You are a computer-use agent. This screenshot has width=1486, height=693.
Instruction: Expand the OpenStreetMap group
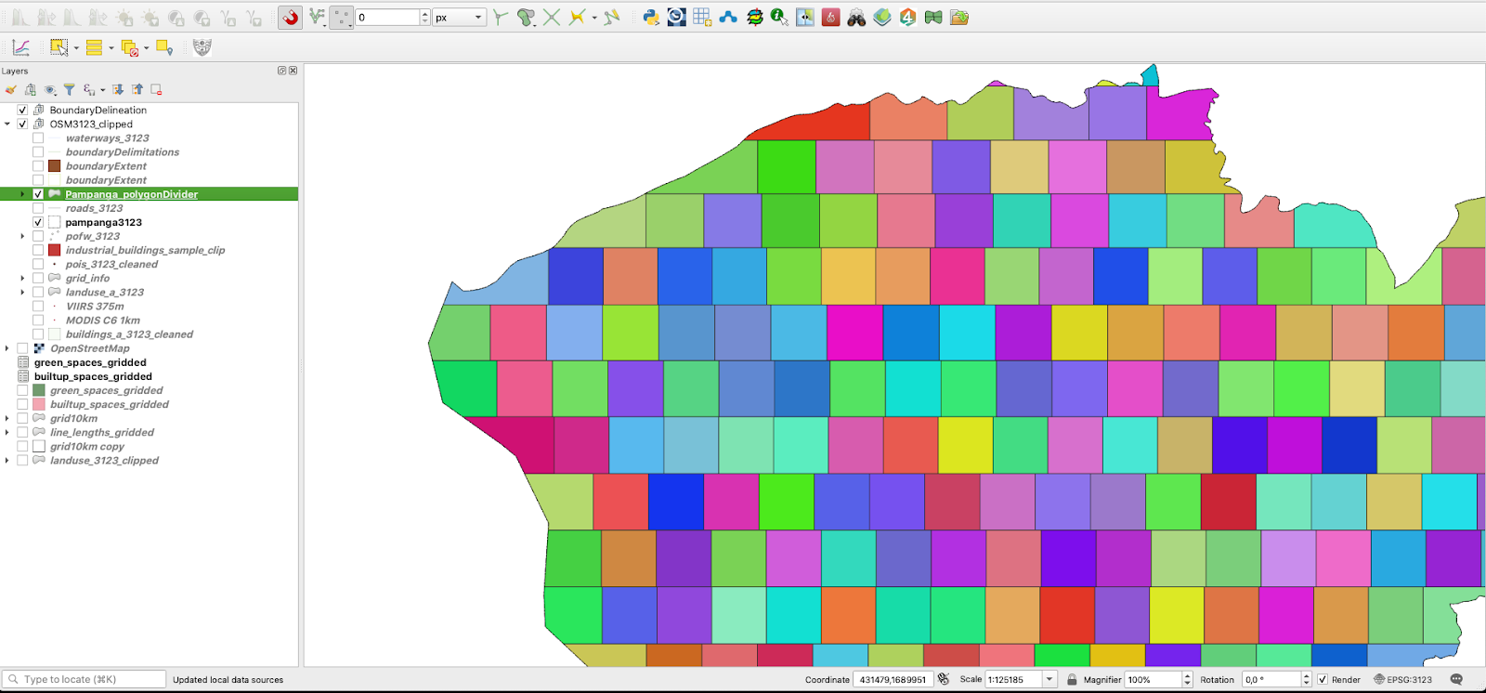pyautogui.click(x=7, y=349)
